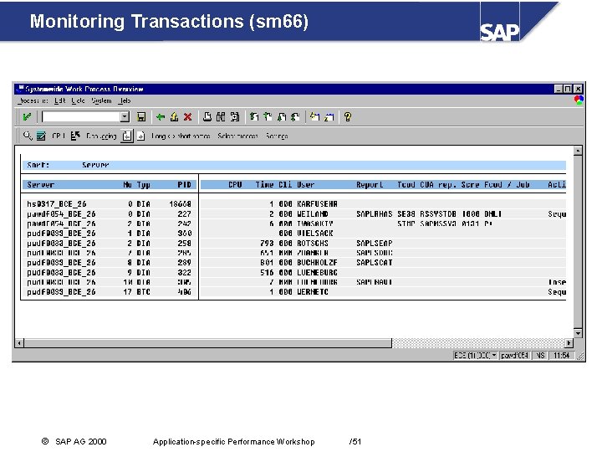Click the 11:54 time in status bar
Viewport: 602px width, 452px height.
coord(561,356)
